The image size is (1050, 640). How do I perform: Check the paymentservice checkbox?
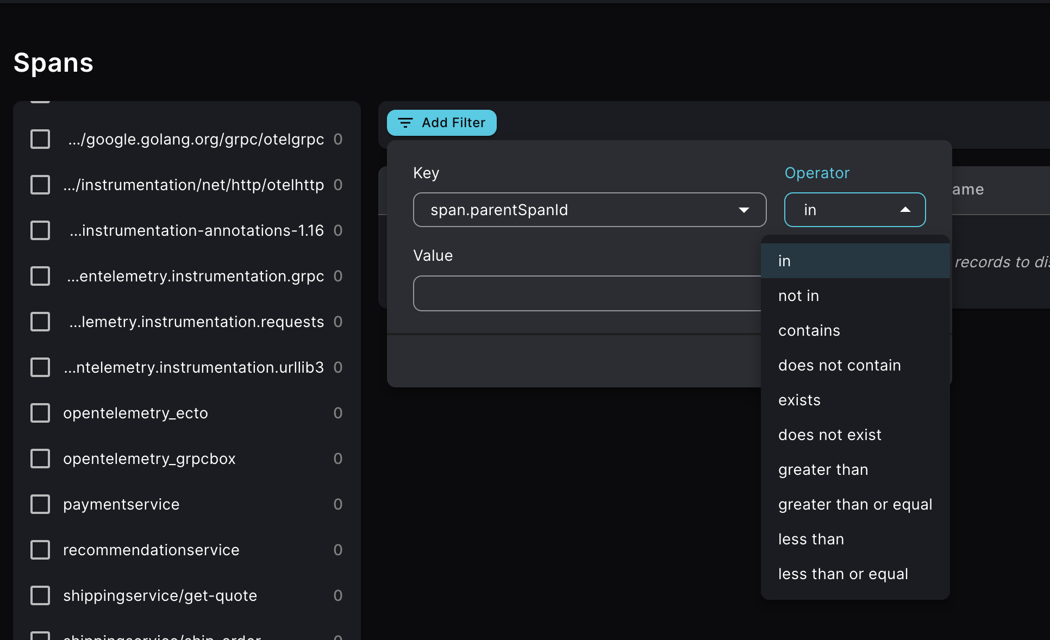pyautogui.click(x=40, y=504)
